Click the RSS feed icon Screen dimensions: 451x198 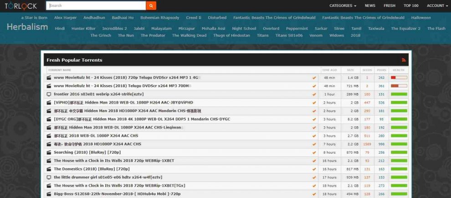[403, 60]
